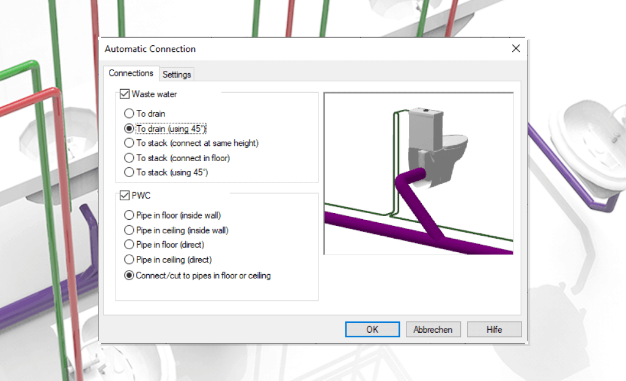
Task: Choose "To stack (connect in floor)"
Action: [x=129, y=158]
